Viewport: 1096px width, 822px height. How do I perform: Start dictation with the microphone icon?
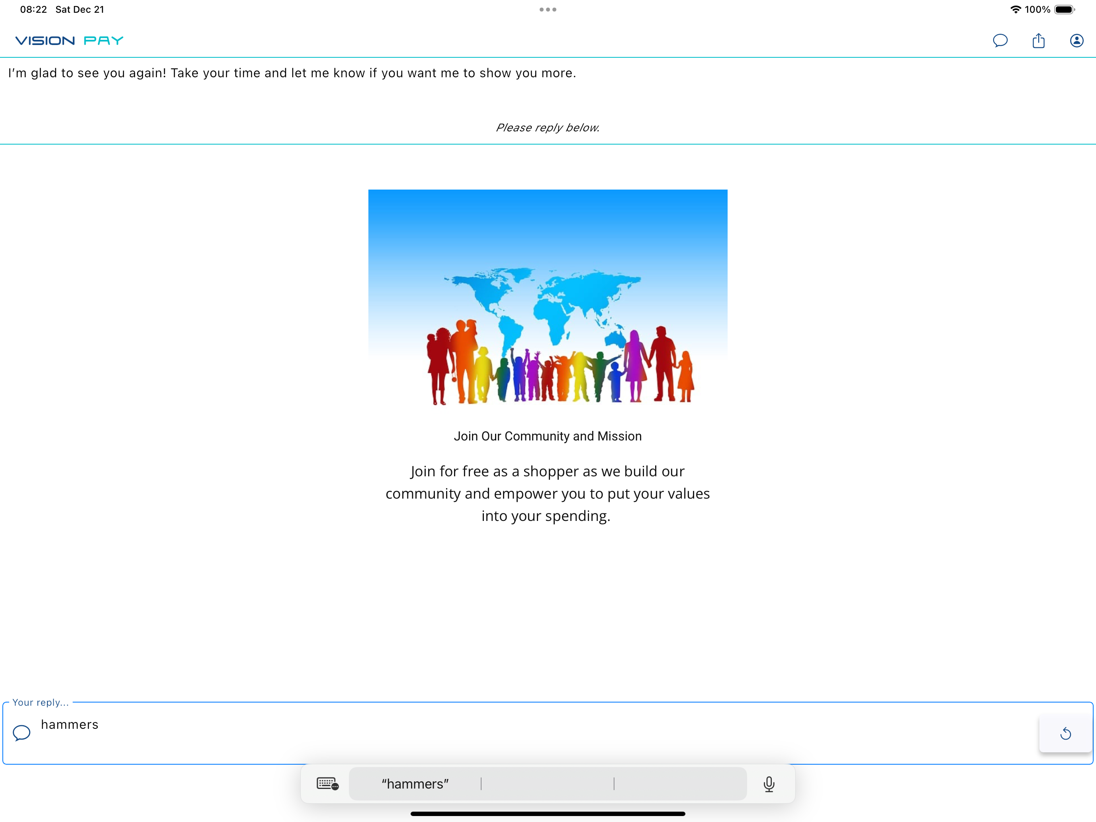coord(769,784)
